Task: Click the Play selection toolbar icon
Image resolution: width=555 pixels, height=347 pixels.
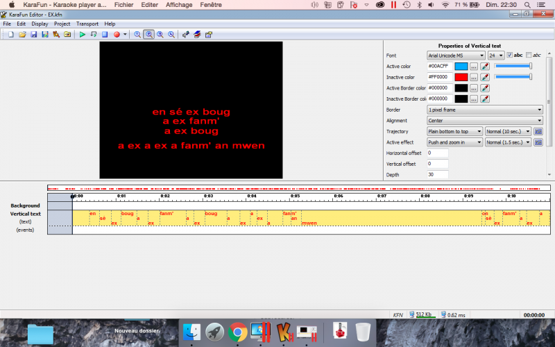Action: [94, 34]
